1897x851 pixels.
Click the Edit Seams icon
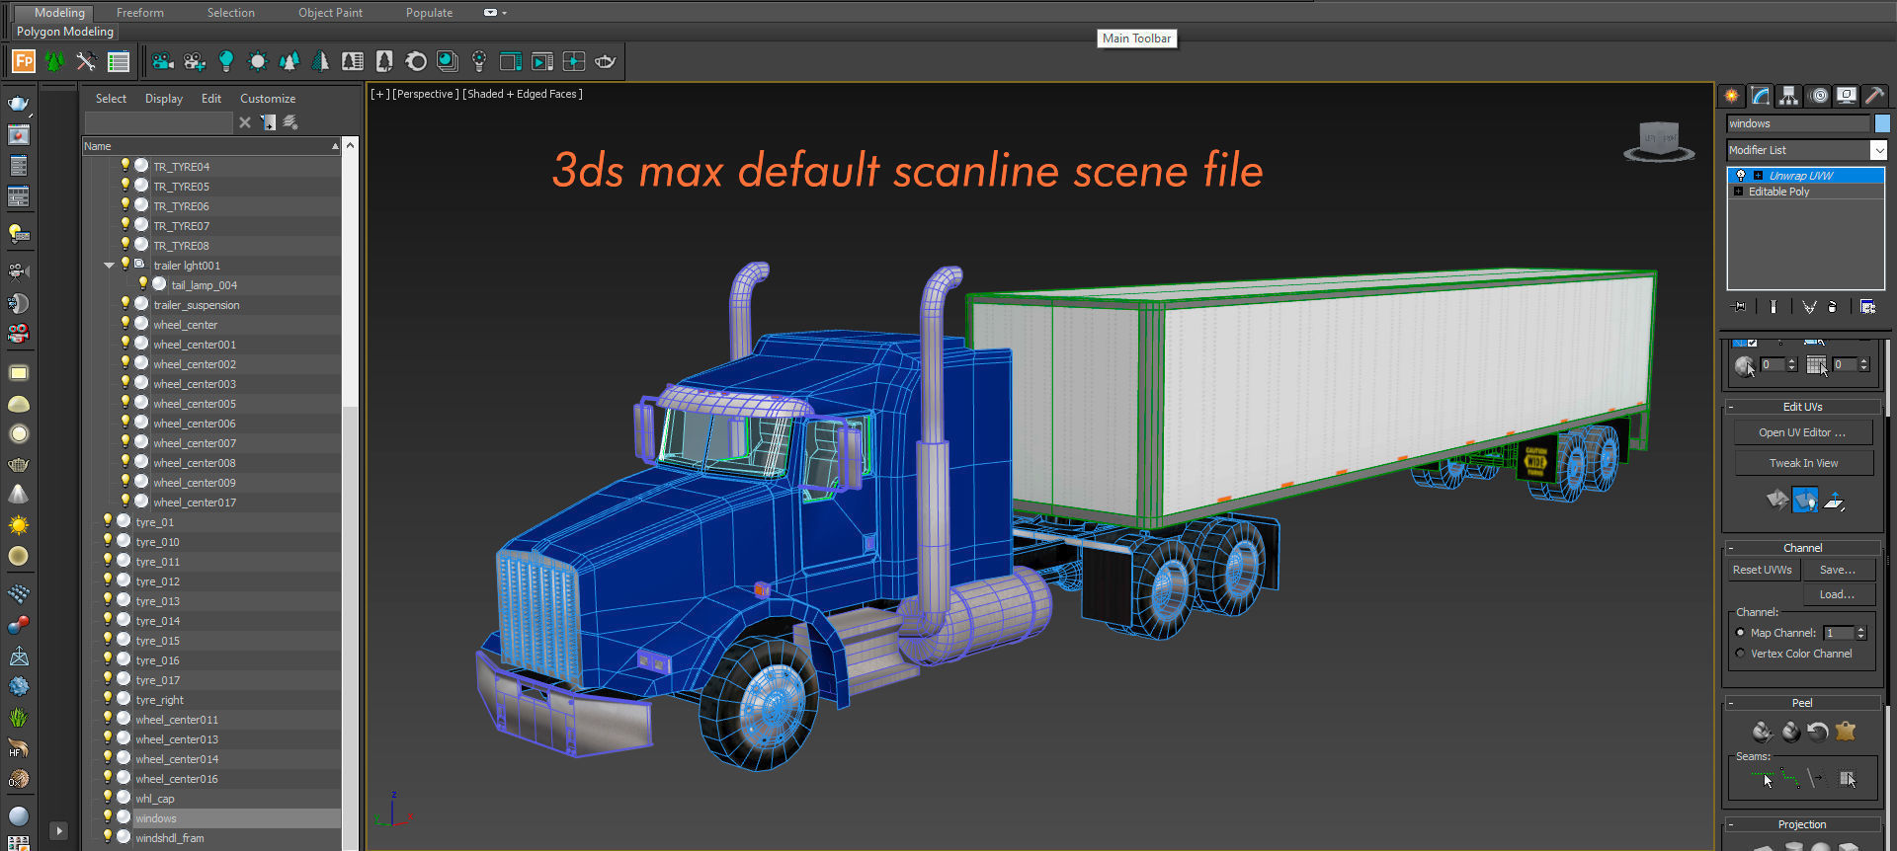click(x=1764, y=779)
